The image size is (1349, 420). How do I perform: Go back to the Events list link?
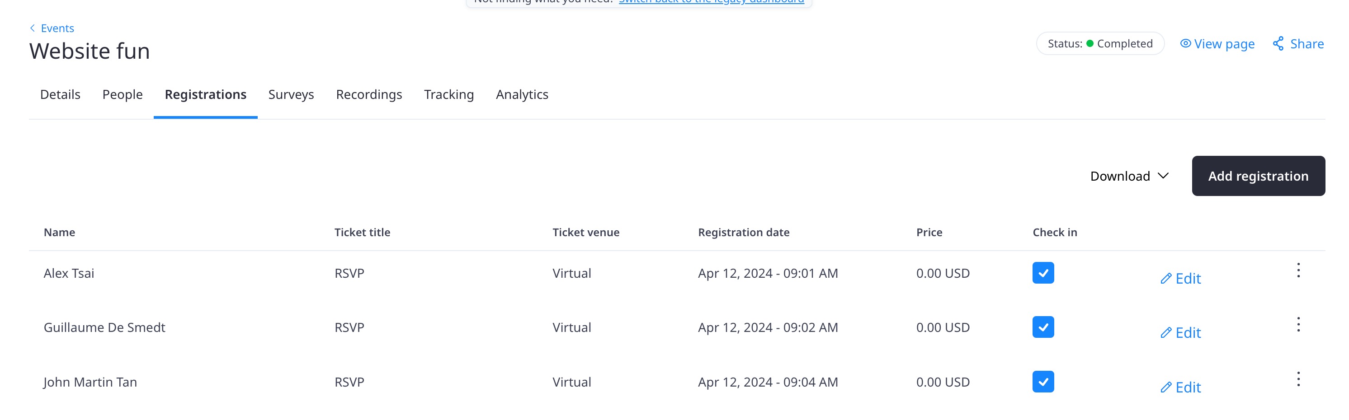pyautogui.click(x=57, y=28)
